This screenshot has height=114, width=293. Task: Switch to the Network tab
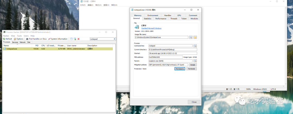coord(23,42)
